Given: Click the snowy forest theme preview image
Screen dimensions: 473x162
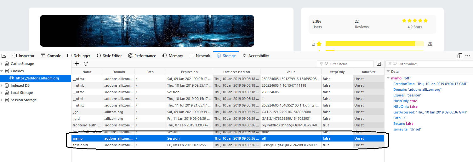Looking at the screenshot, I should (x=147, y=31).
